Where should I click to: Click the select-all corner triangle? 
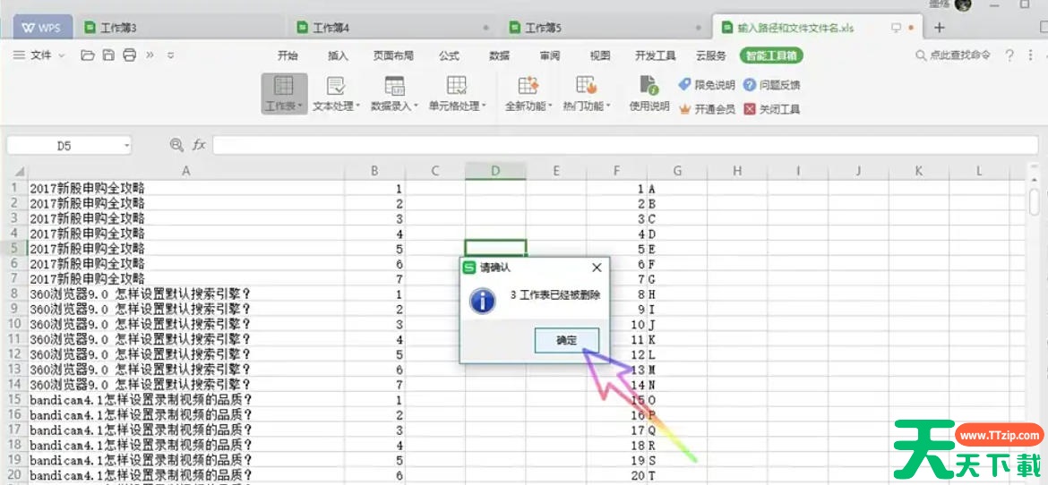pyautogui.click(x=18, y=172)
